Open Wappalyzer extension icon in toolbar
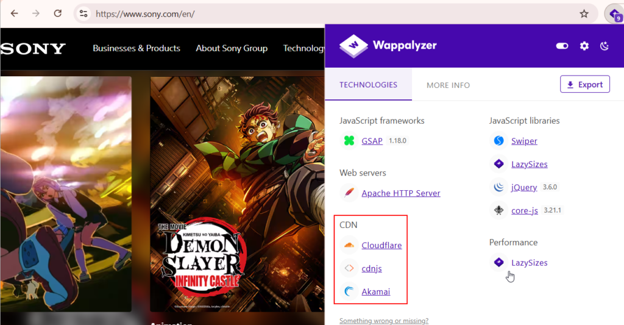Image resolution: width=624 pixels, height=325 pixels. (x=614, y=15)
